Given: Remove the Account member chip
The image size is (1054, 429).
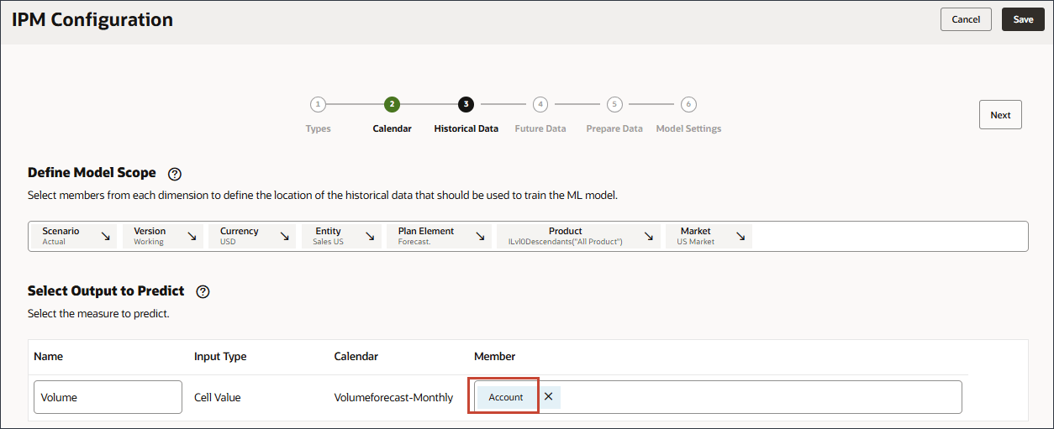Looking at the screenshot, I should pos(548,397).
